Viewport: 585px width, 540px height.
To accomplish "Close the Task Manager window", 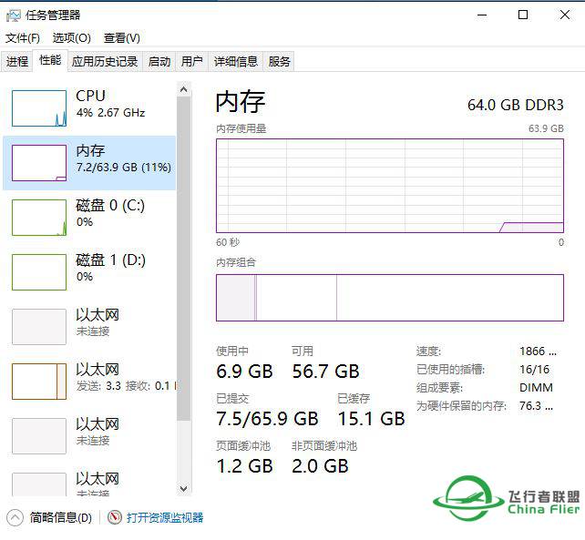I will coord(565,15).
